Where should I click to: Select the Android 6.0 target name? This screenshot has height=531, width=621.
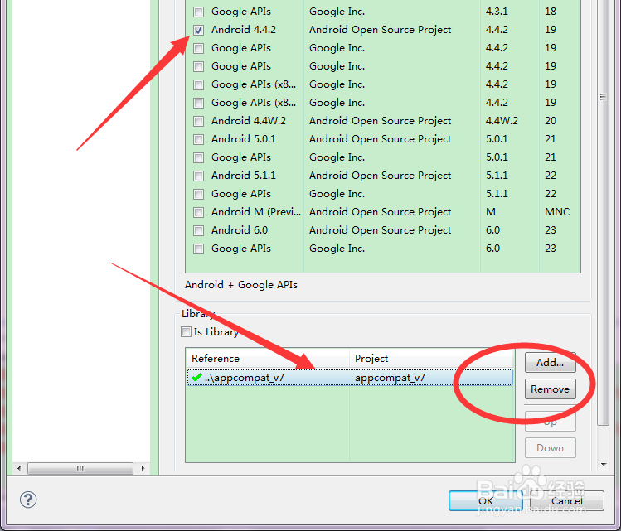point(240,230)
